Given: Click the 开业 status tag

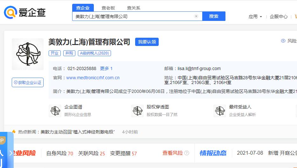Looking at the screenshot, I should [x=55, y=53].
